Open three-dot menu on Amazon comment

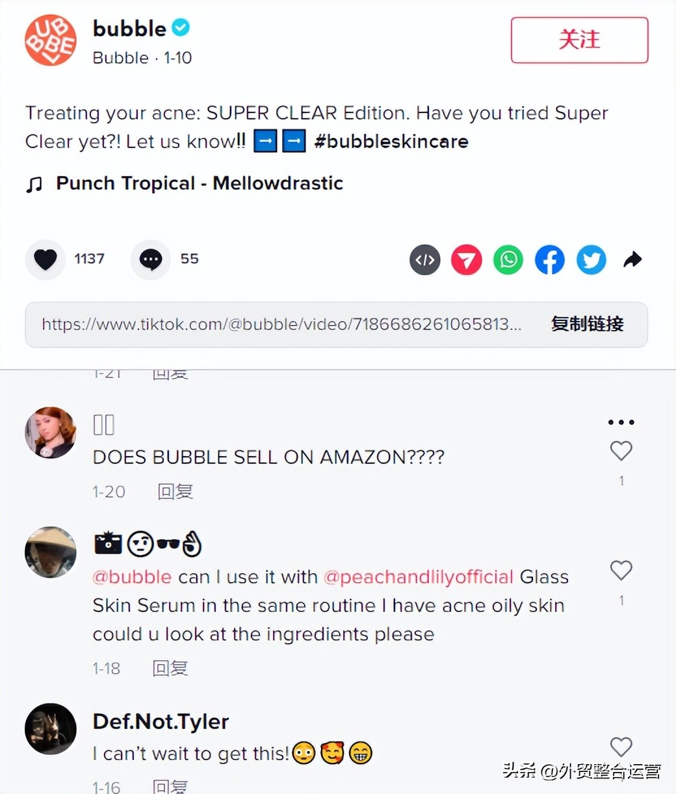[x=621, y=422]
